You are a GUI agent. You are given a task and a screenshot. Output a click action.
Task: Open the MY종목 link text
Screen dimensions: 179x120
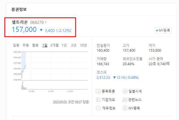click(134, 108)
